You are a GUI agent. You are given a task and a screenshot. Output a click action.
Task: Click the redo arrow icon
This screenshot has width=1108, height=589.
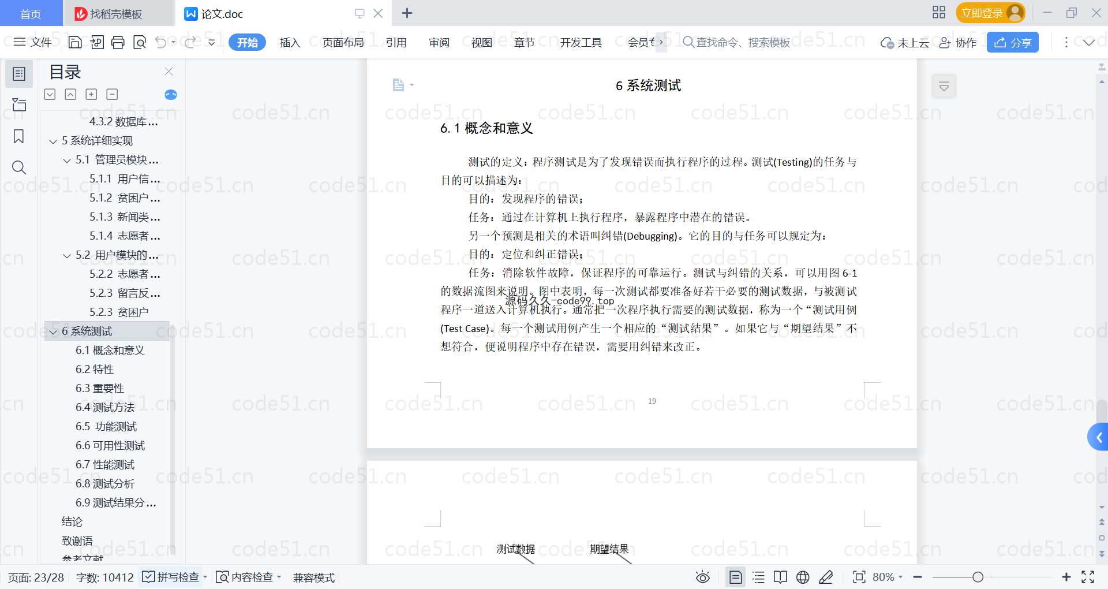pos(190,42)
